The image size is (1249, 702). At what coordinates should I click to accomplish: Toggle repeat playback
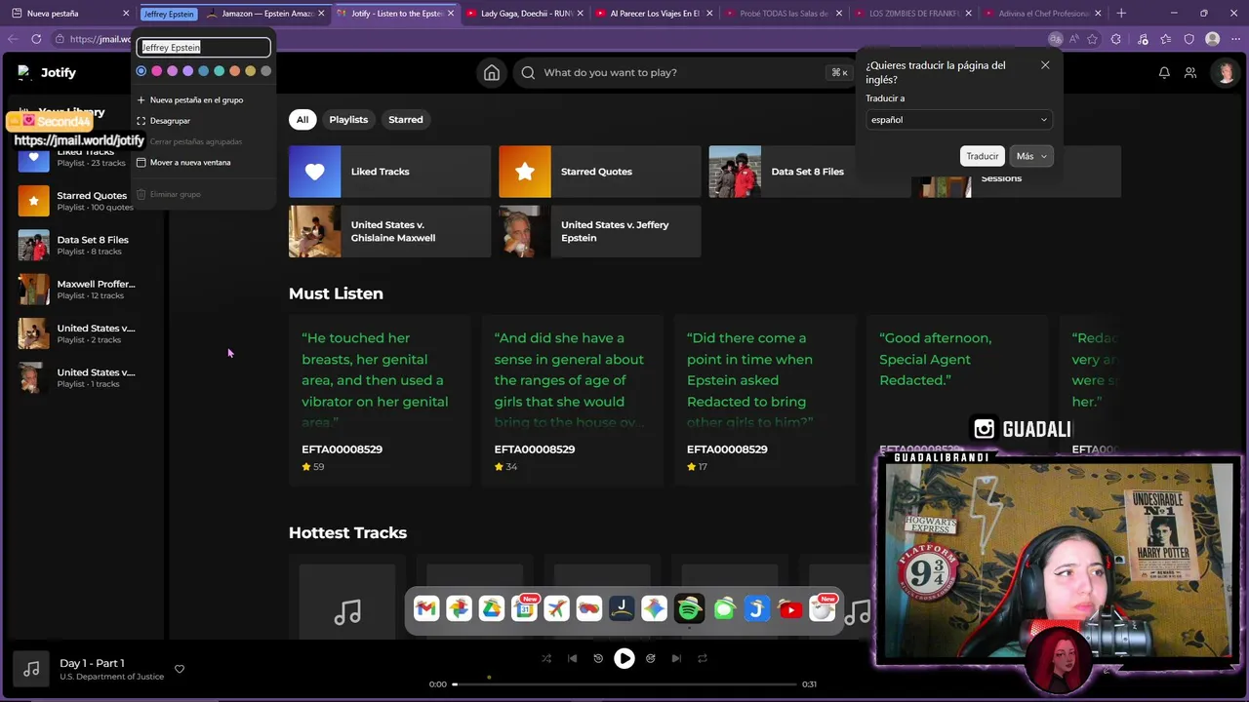702,658
